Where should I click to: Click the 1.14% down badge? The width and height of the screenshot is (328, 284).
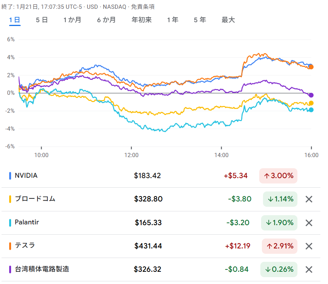pyautogui.click(x=280, y=199)
